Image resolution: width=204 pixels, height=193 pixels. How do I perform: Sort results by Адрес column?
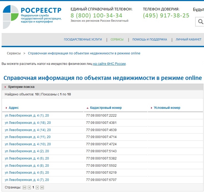pos(14,108)
